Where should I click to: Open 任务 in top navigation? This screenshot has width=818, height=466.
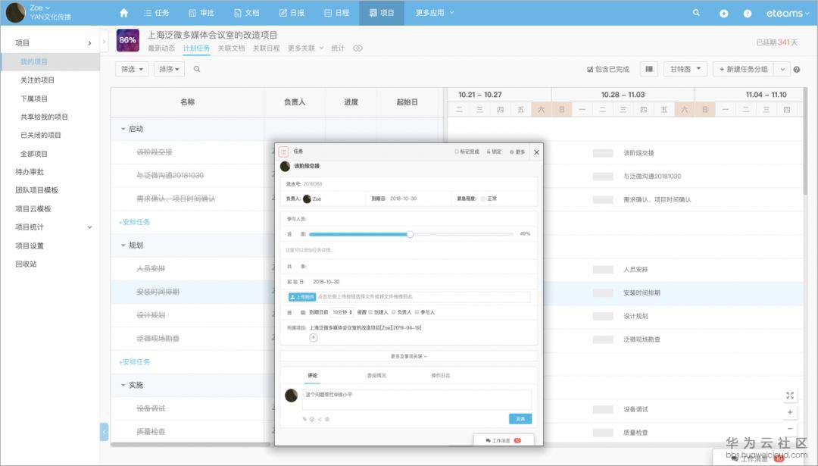[x=157, y=13]
